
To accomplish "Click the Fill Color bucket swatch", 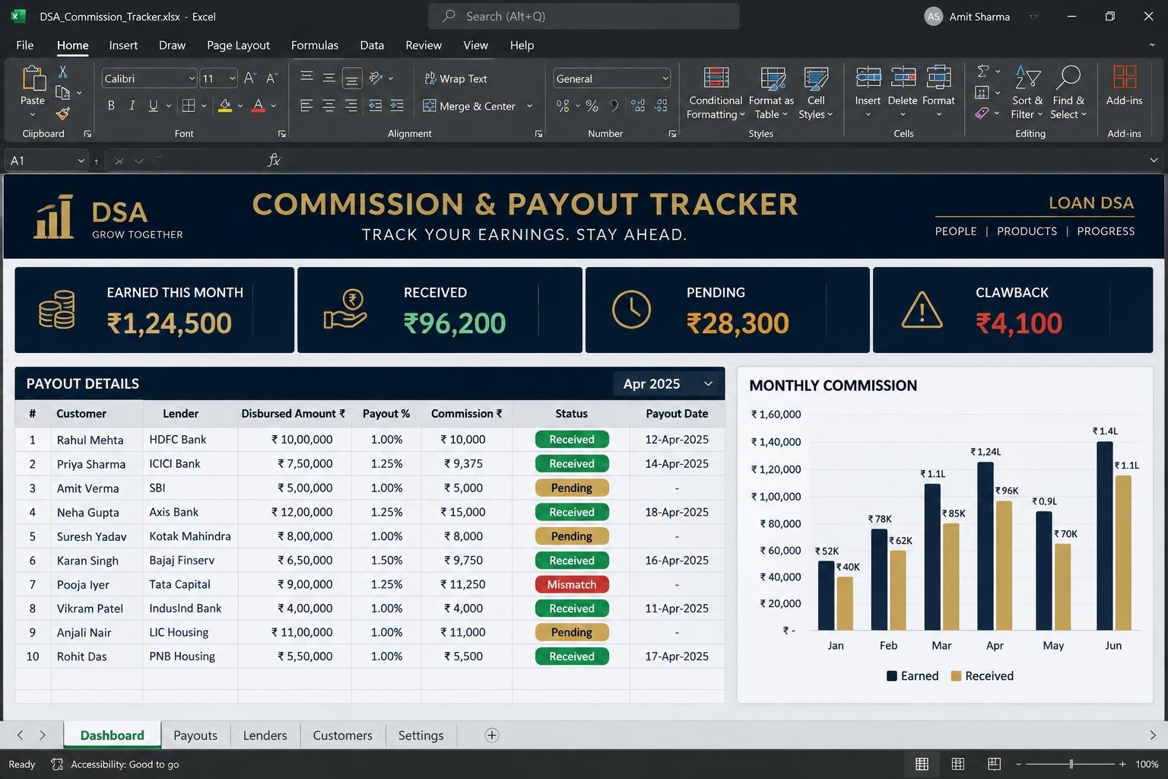I will point(225,106).
